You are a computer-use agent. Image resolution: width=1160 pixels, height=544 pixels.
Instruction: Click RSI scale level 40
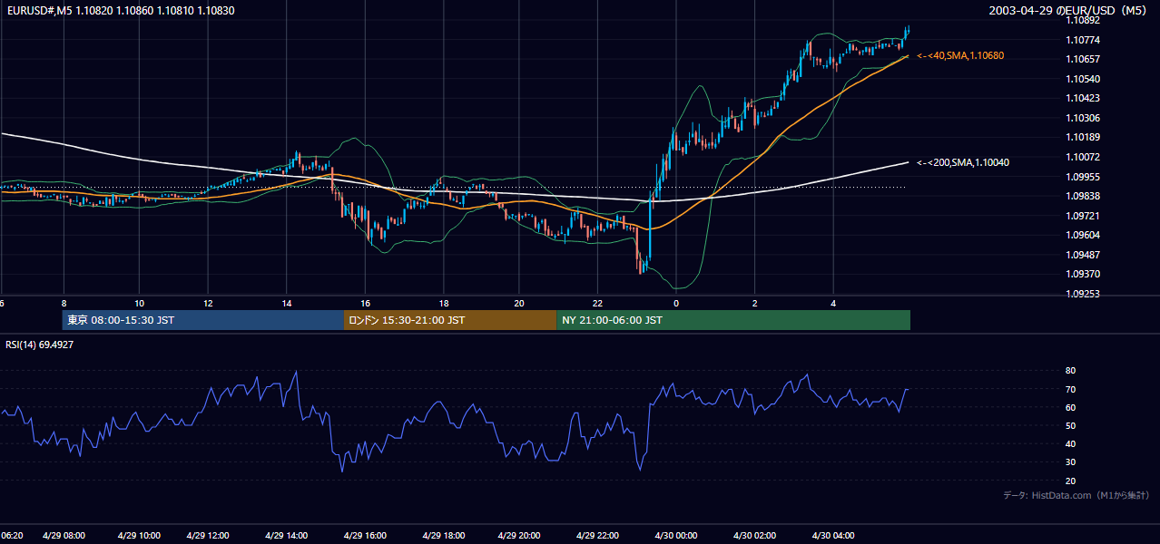1070,444
